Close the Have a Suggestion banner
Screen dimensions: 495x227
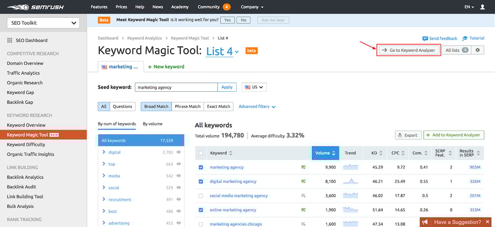click(488, 222)
